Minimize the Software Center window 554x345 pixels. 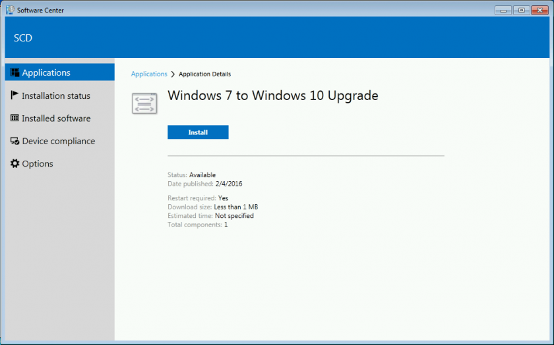[504, 10]
